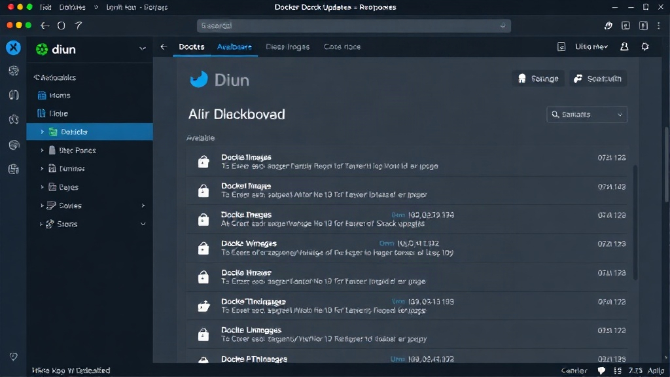Click the Bajes folder icon

pyautogui.click(x=52, y=187)
